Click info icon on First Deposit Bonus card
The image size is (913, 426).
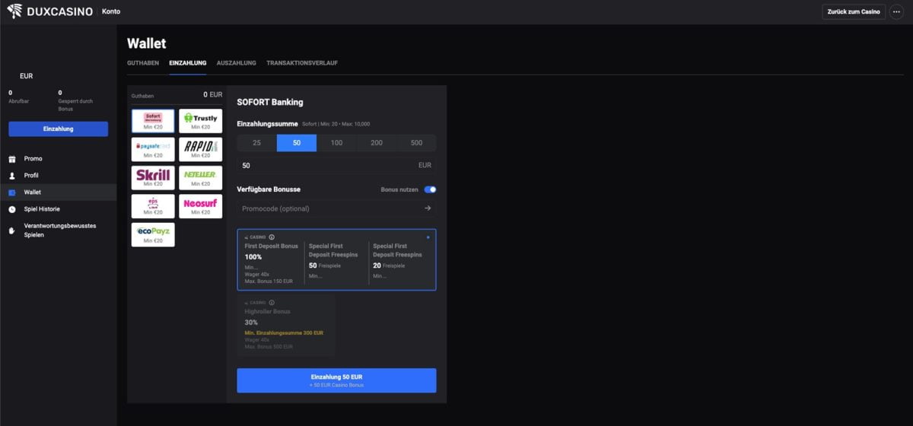click(x=272, y=237)
